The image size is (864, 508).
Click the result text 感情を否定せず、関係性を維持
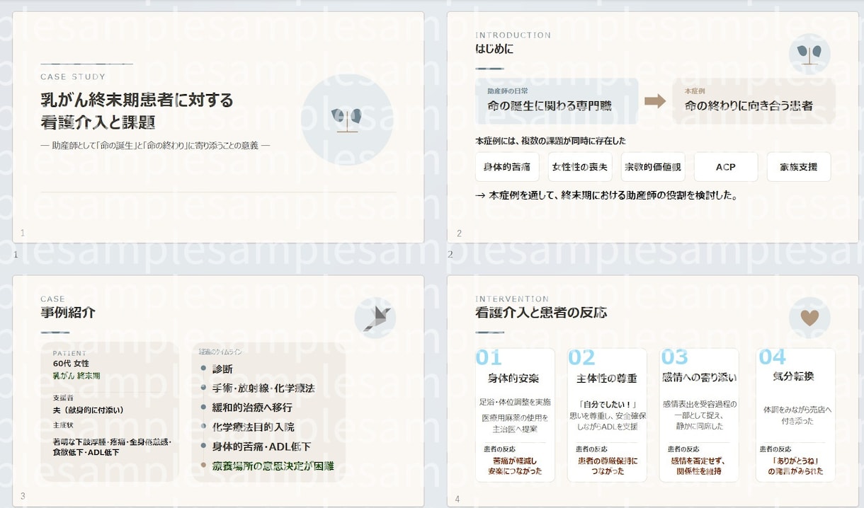[x=699, y=466]
